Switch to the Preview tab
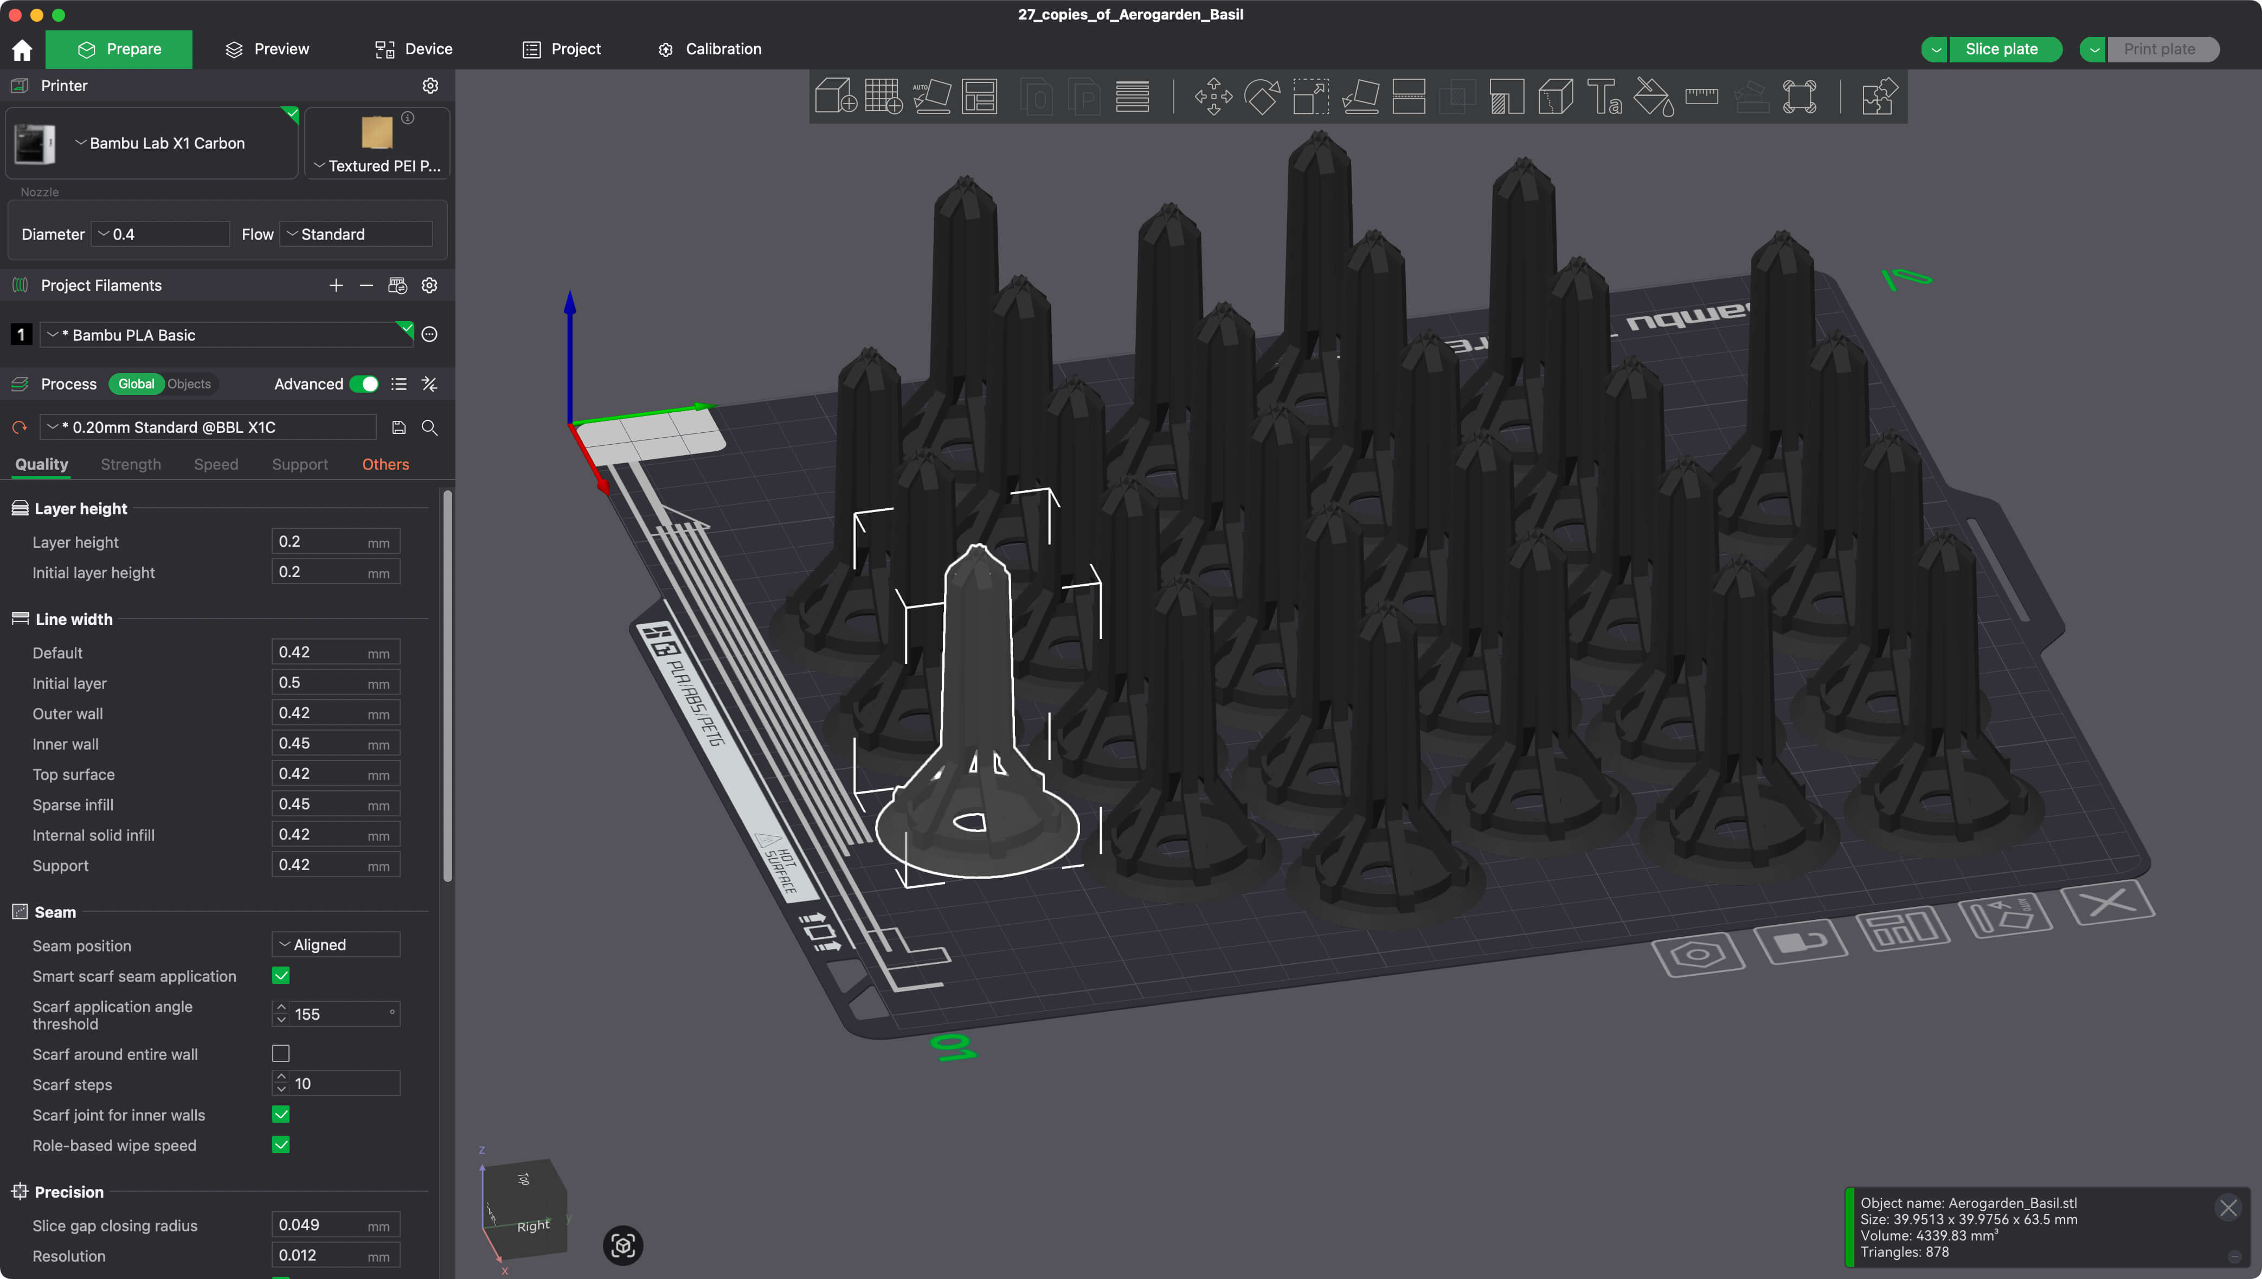 point(267,49)
